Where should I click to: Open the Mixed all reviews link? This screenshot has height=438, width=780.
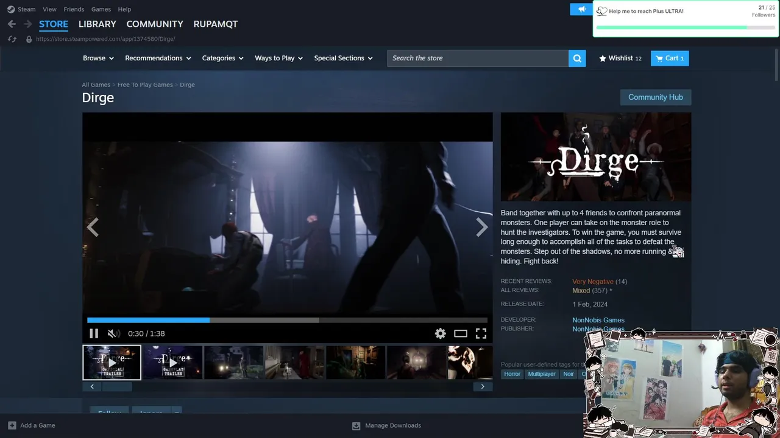581,291
